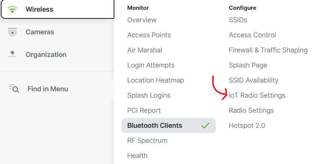Open the Access Control page
This screenshot has width=324, height=164.
tap(252, 35)
